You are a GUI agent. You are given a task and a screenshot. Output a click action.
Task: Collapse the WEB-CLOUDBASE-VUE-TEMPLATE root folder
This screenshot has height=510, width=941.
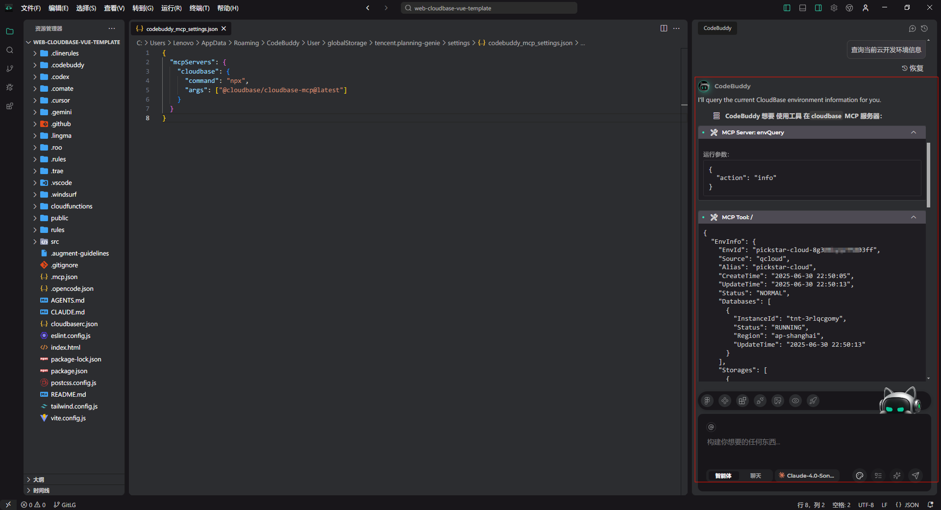pyautogui.click(x=74, y=42)
